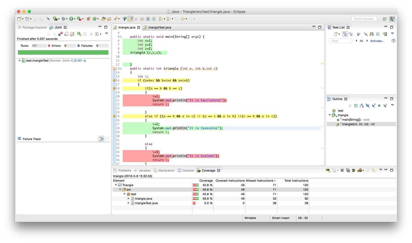This screenshot has width=412, height=243.
Task: Click the Previous Annotation arrow icon
Action: 168,19
